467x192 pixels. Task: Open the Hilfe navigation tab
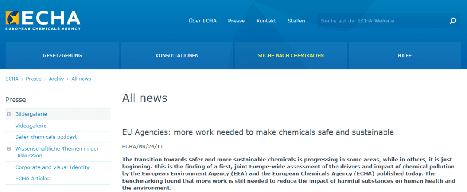(405, 56)
